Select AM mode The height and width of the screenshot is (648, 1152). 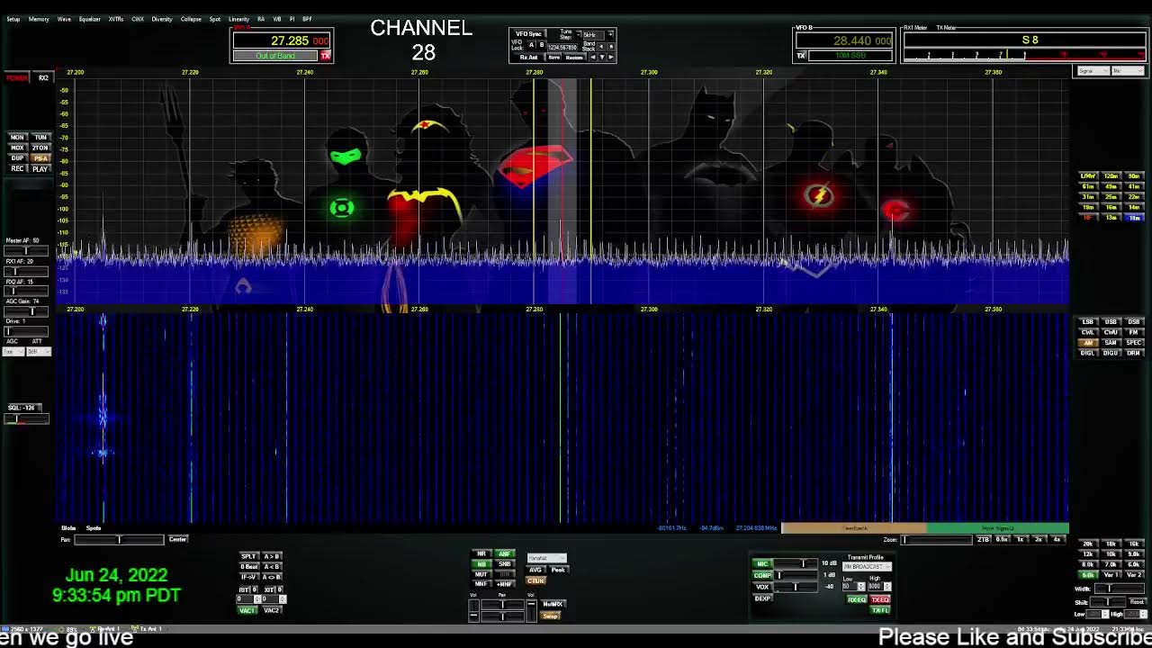(1088, 343)
